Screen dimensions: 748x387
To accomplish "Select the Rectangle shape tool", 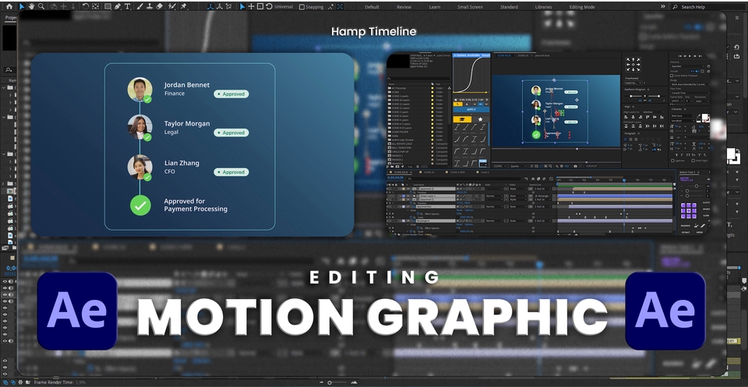I will click(x=108, y=7).
